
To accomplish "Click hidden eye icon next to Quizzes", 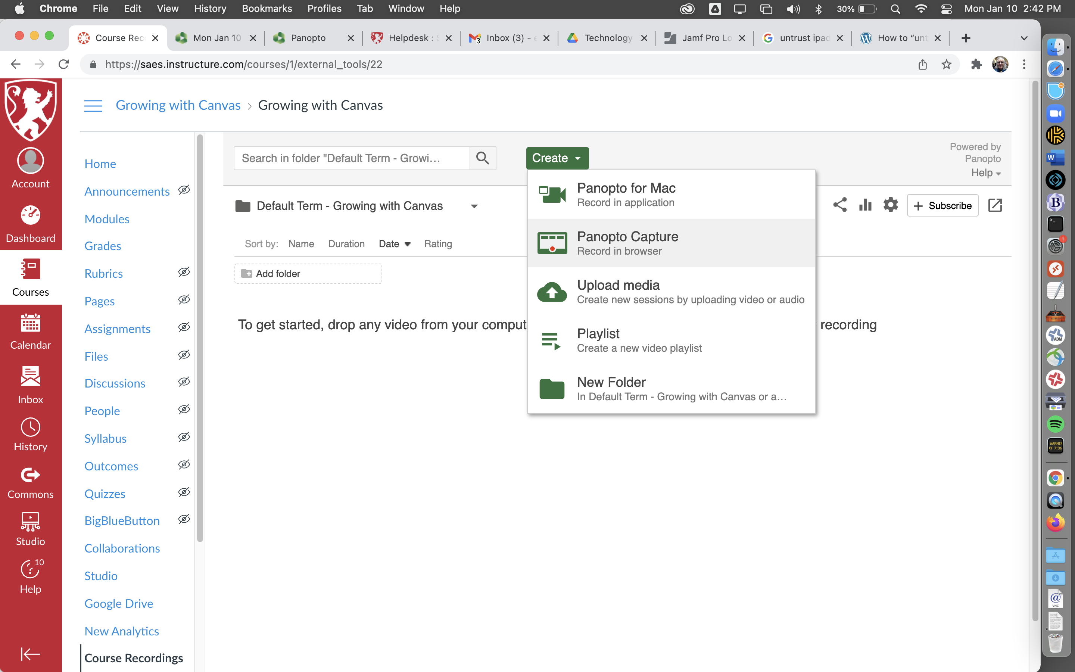I will 184,492.
